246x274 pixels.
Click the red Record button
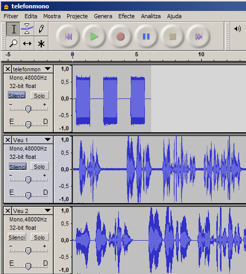(x=120, y=36)
